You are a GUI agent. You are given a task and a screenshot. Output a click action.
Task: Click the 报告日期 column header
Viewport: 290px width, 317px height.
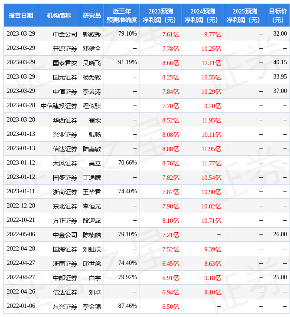tap(21, 15)
